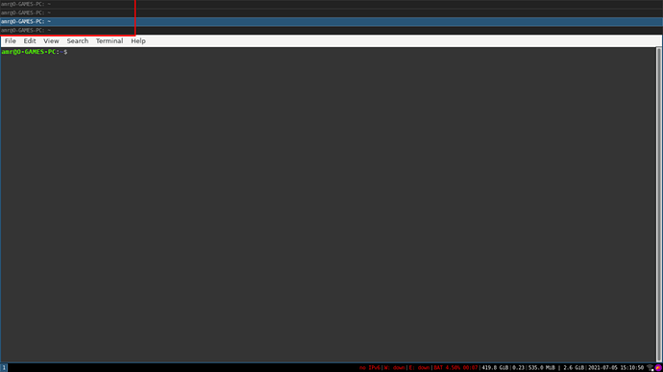Click the '0.23' load value
This screenshot has height=372, width=663.
(519, 368)
